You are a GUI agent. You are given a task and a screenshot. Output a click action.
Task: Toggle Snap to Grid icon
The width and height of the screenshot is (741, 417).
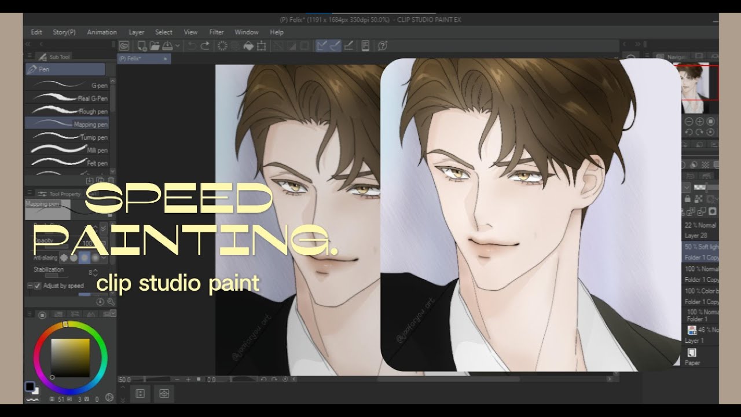(349, 46)
